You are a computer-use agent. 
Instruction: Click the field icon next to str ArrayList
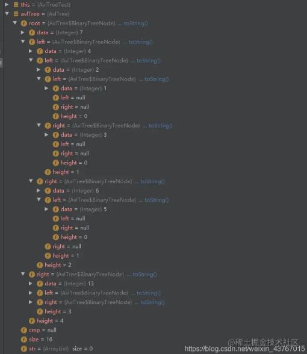[x=24, y=349]
